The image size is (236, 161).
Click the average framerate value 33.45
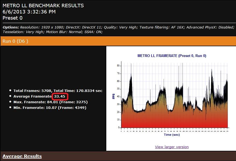(x=60, y=96)
